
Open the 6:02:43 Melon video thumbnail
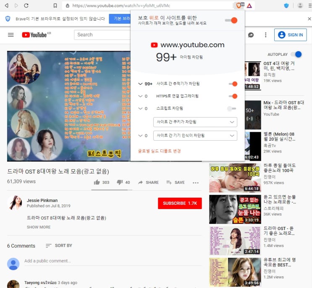pos(253,146)
